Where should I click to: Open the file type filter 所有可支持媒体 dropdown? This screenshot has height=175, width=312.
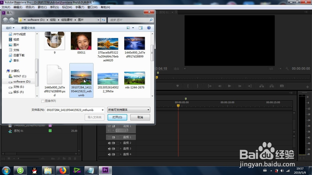[129, 110]
